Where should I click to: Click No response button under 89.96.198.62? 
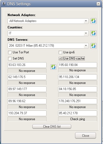pyautogui.click(x=27, y=107)
